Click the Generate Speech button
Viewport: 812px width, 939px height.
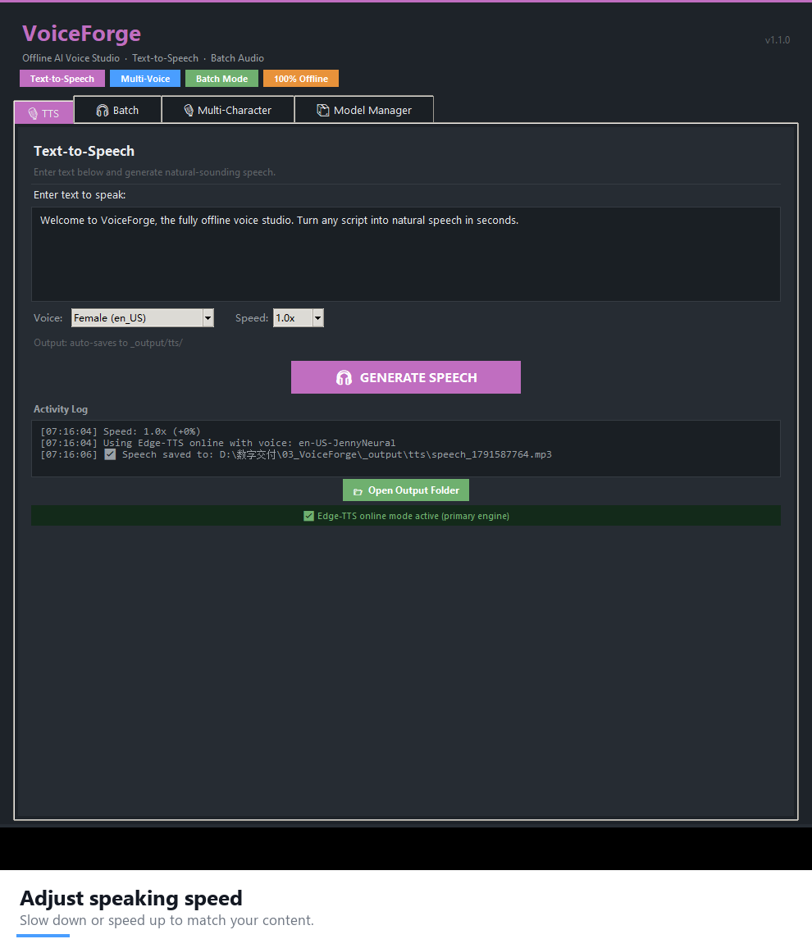click(x=405, y=377)
